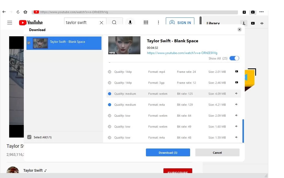The image size is (284, 178).
Task: Click 'Size: 1.59 MB' text
Action: click(217, 138)
